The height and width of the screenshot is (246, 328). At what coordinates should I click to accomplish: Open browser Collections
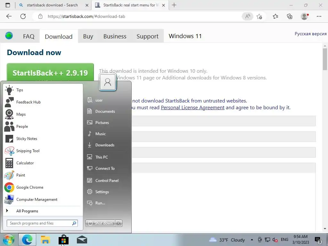[290, 17]
